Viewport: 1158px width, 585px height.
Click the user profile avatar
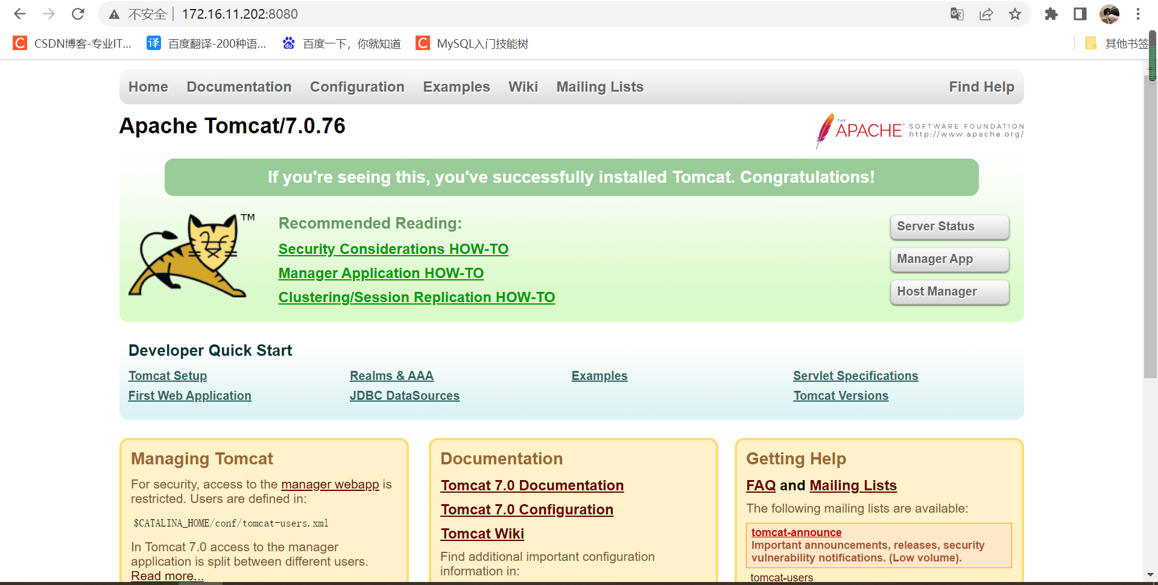pyautogui.click(x=1109, y=14)
